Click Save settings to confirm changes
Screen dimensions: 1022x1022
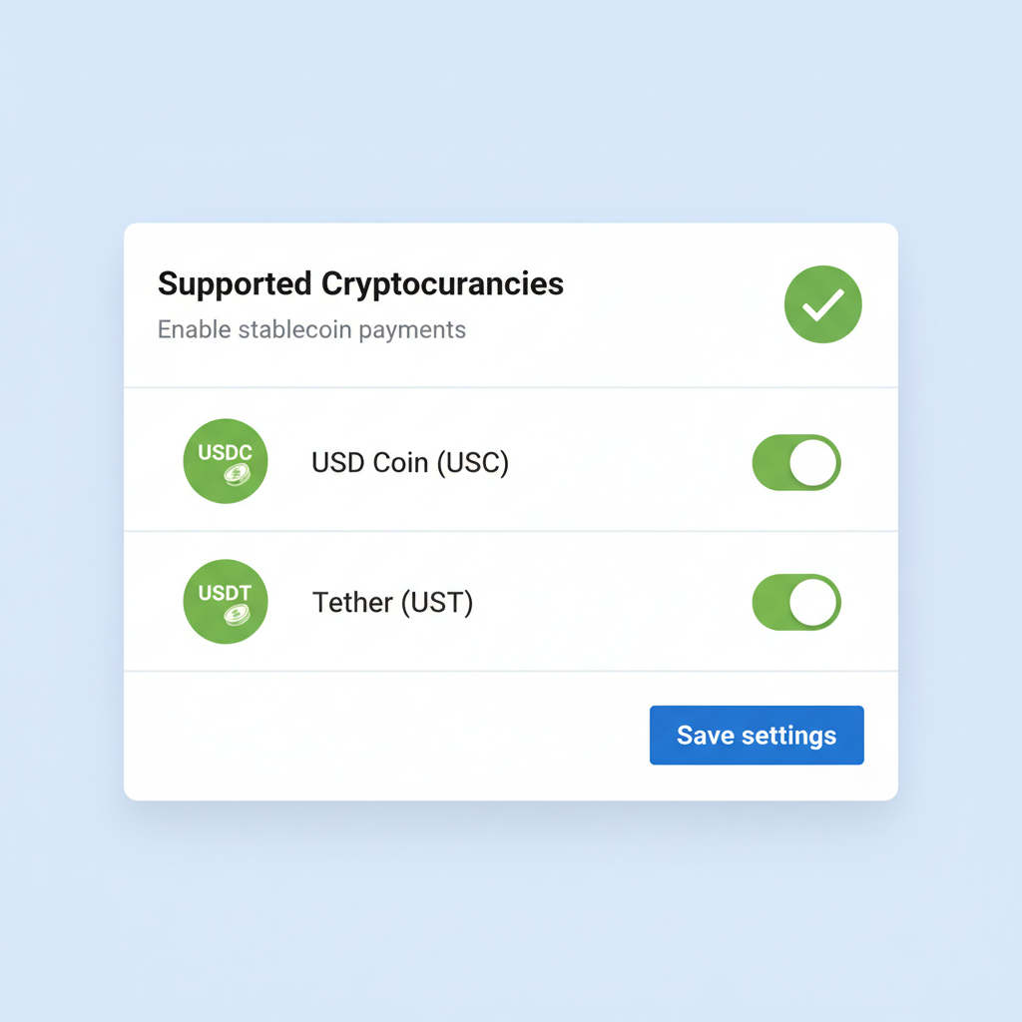tap(756, 735)
